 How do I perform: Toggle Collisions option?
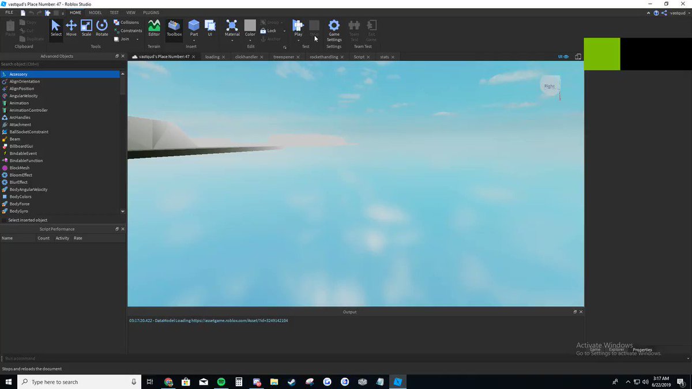[x=126, y=22]
